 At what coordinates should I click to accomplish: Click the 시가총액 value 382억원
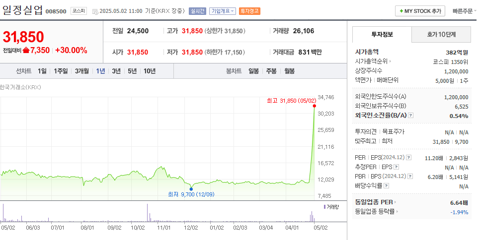[x=457, y=53]
